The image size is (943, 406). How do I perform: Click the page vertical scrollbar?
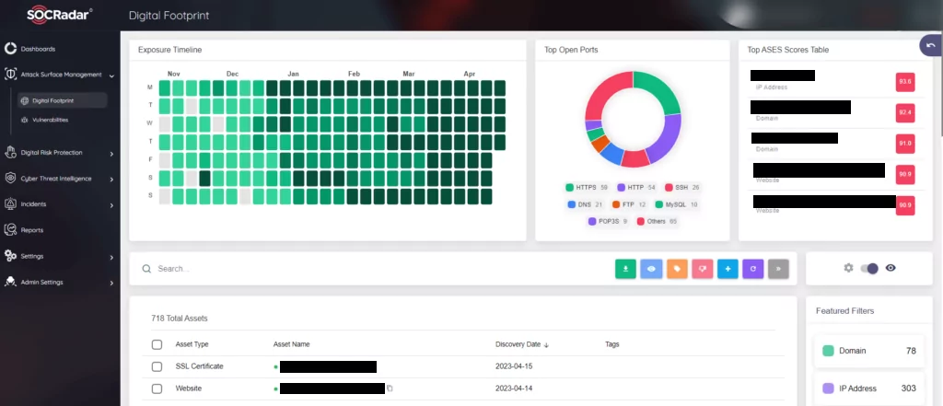click(x=940, y=84)
